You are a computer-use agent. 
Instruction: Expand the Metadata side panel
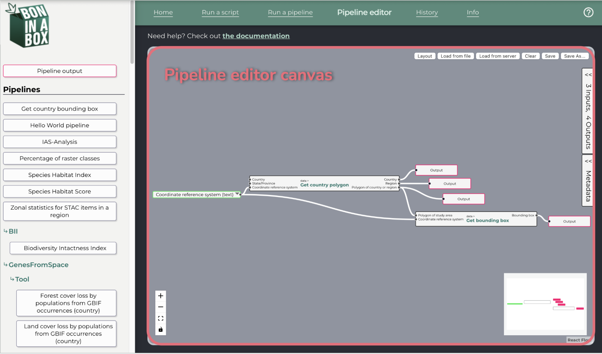588,180
